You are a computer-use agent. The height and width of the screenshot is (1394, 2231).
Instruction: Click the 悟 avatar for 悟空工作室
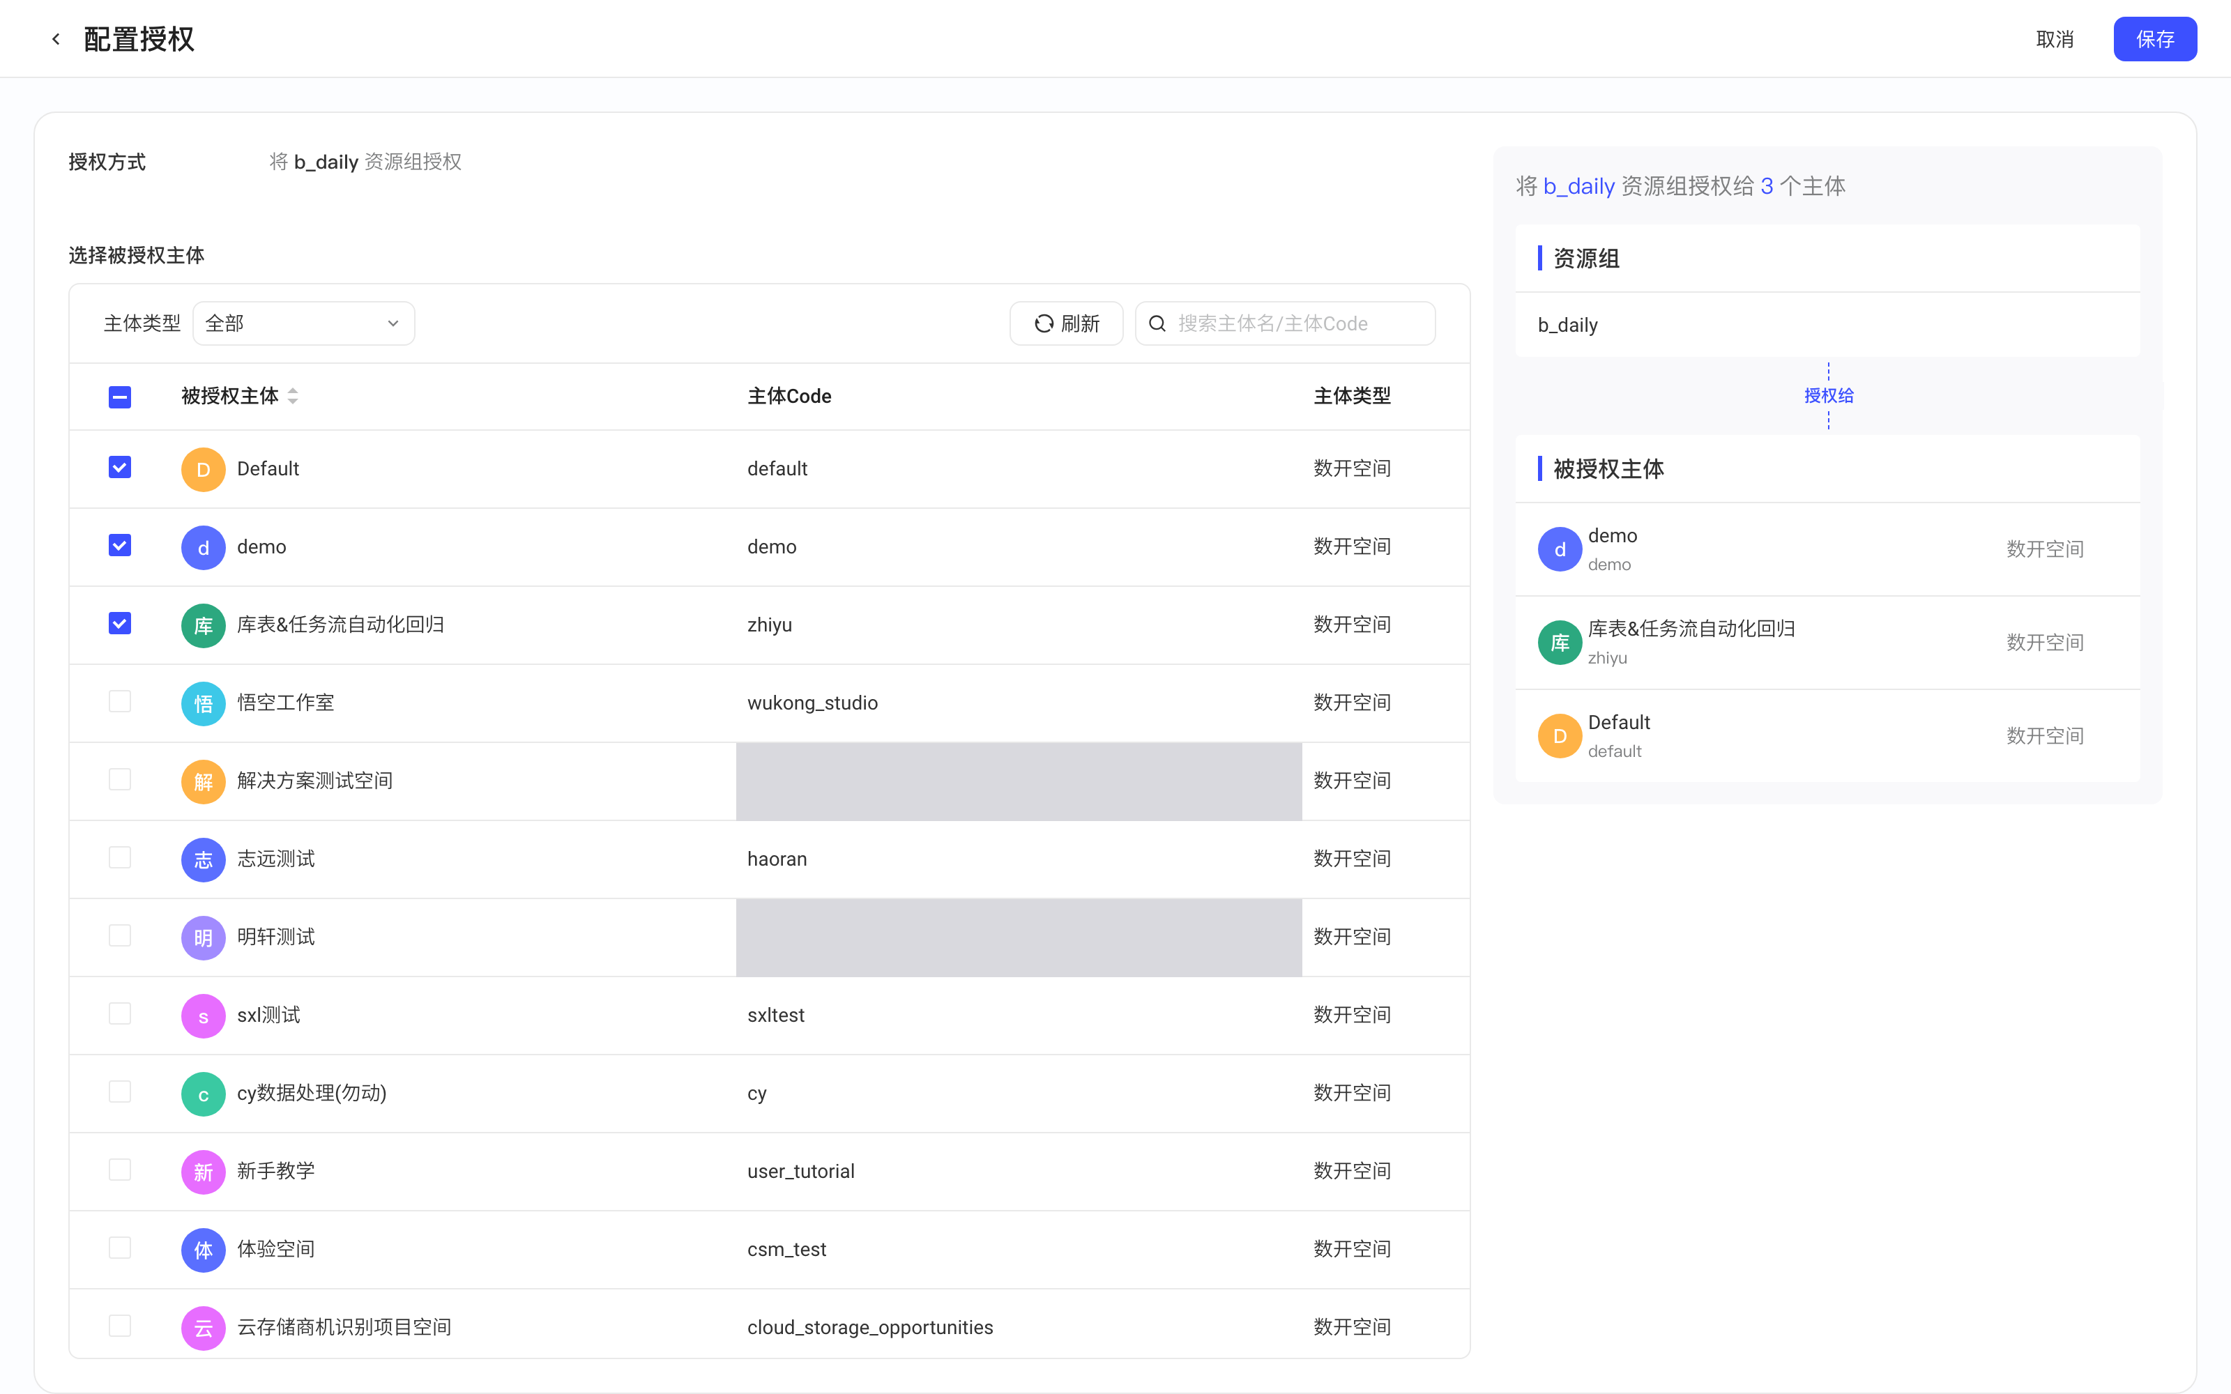203,703
